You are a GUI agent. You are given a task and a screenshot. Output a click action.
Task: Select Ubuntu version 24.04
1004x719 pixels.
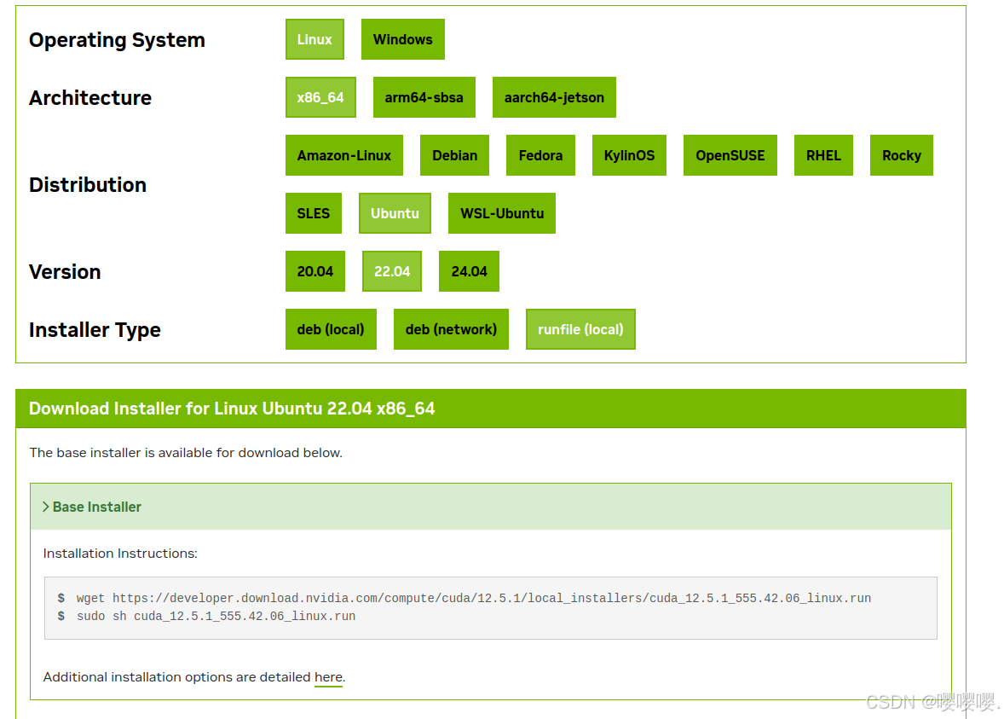point(469,271)
